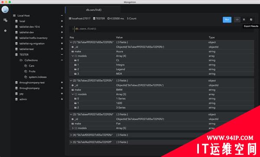Click the Acura make value
The image size is (260, 157).
point(120,51)
